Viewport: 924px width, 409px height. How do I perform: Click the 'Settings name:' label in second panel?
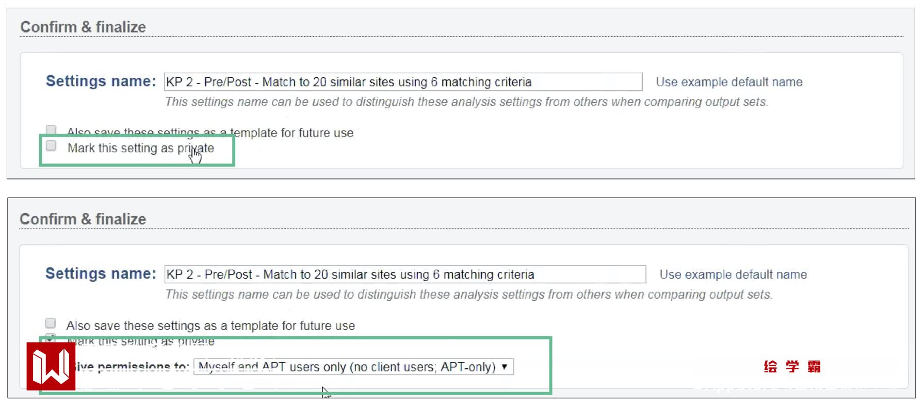pos(101,273)
